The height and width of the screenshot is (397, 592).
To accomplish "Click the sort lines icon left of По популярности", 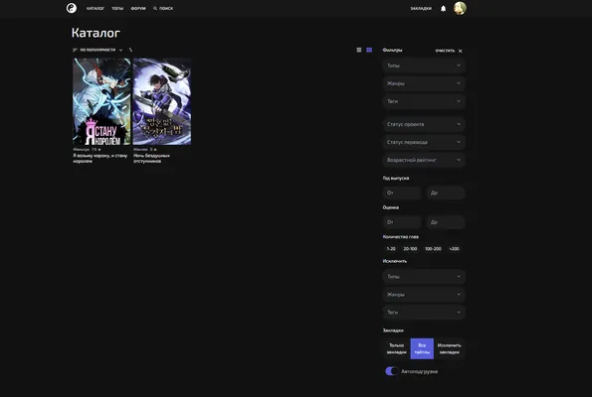I will [75, 50].
